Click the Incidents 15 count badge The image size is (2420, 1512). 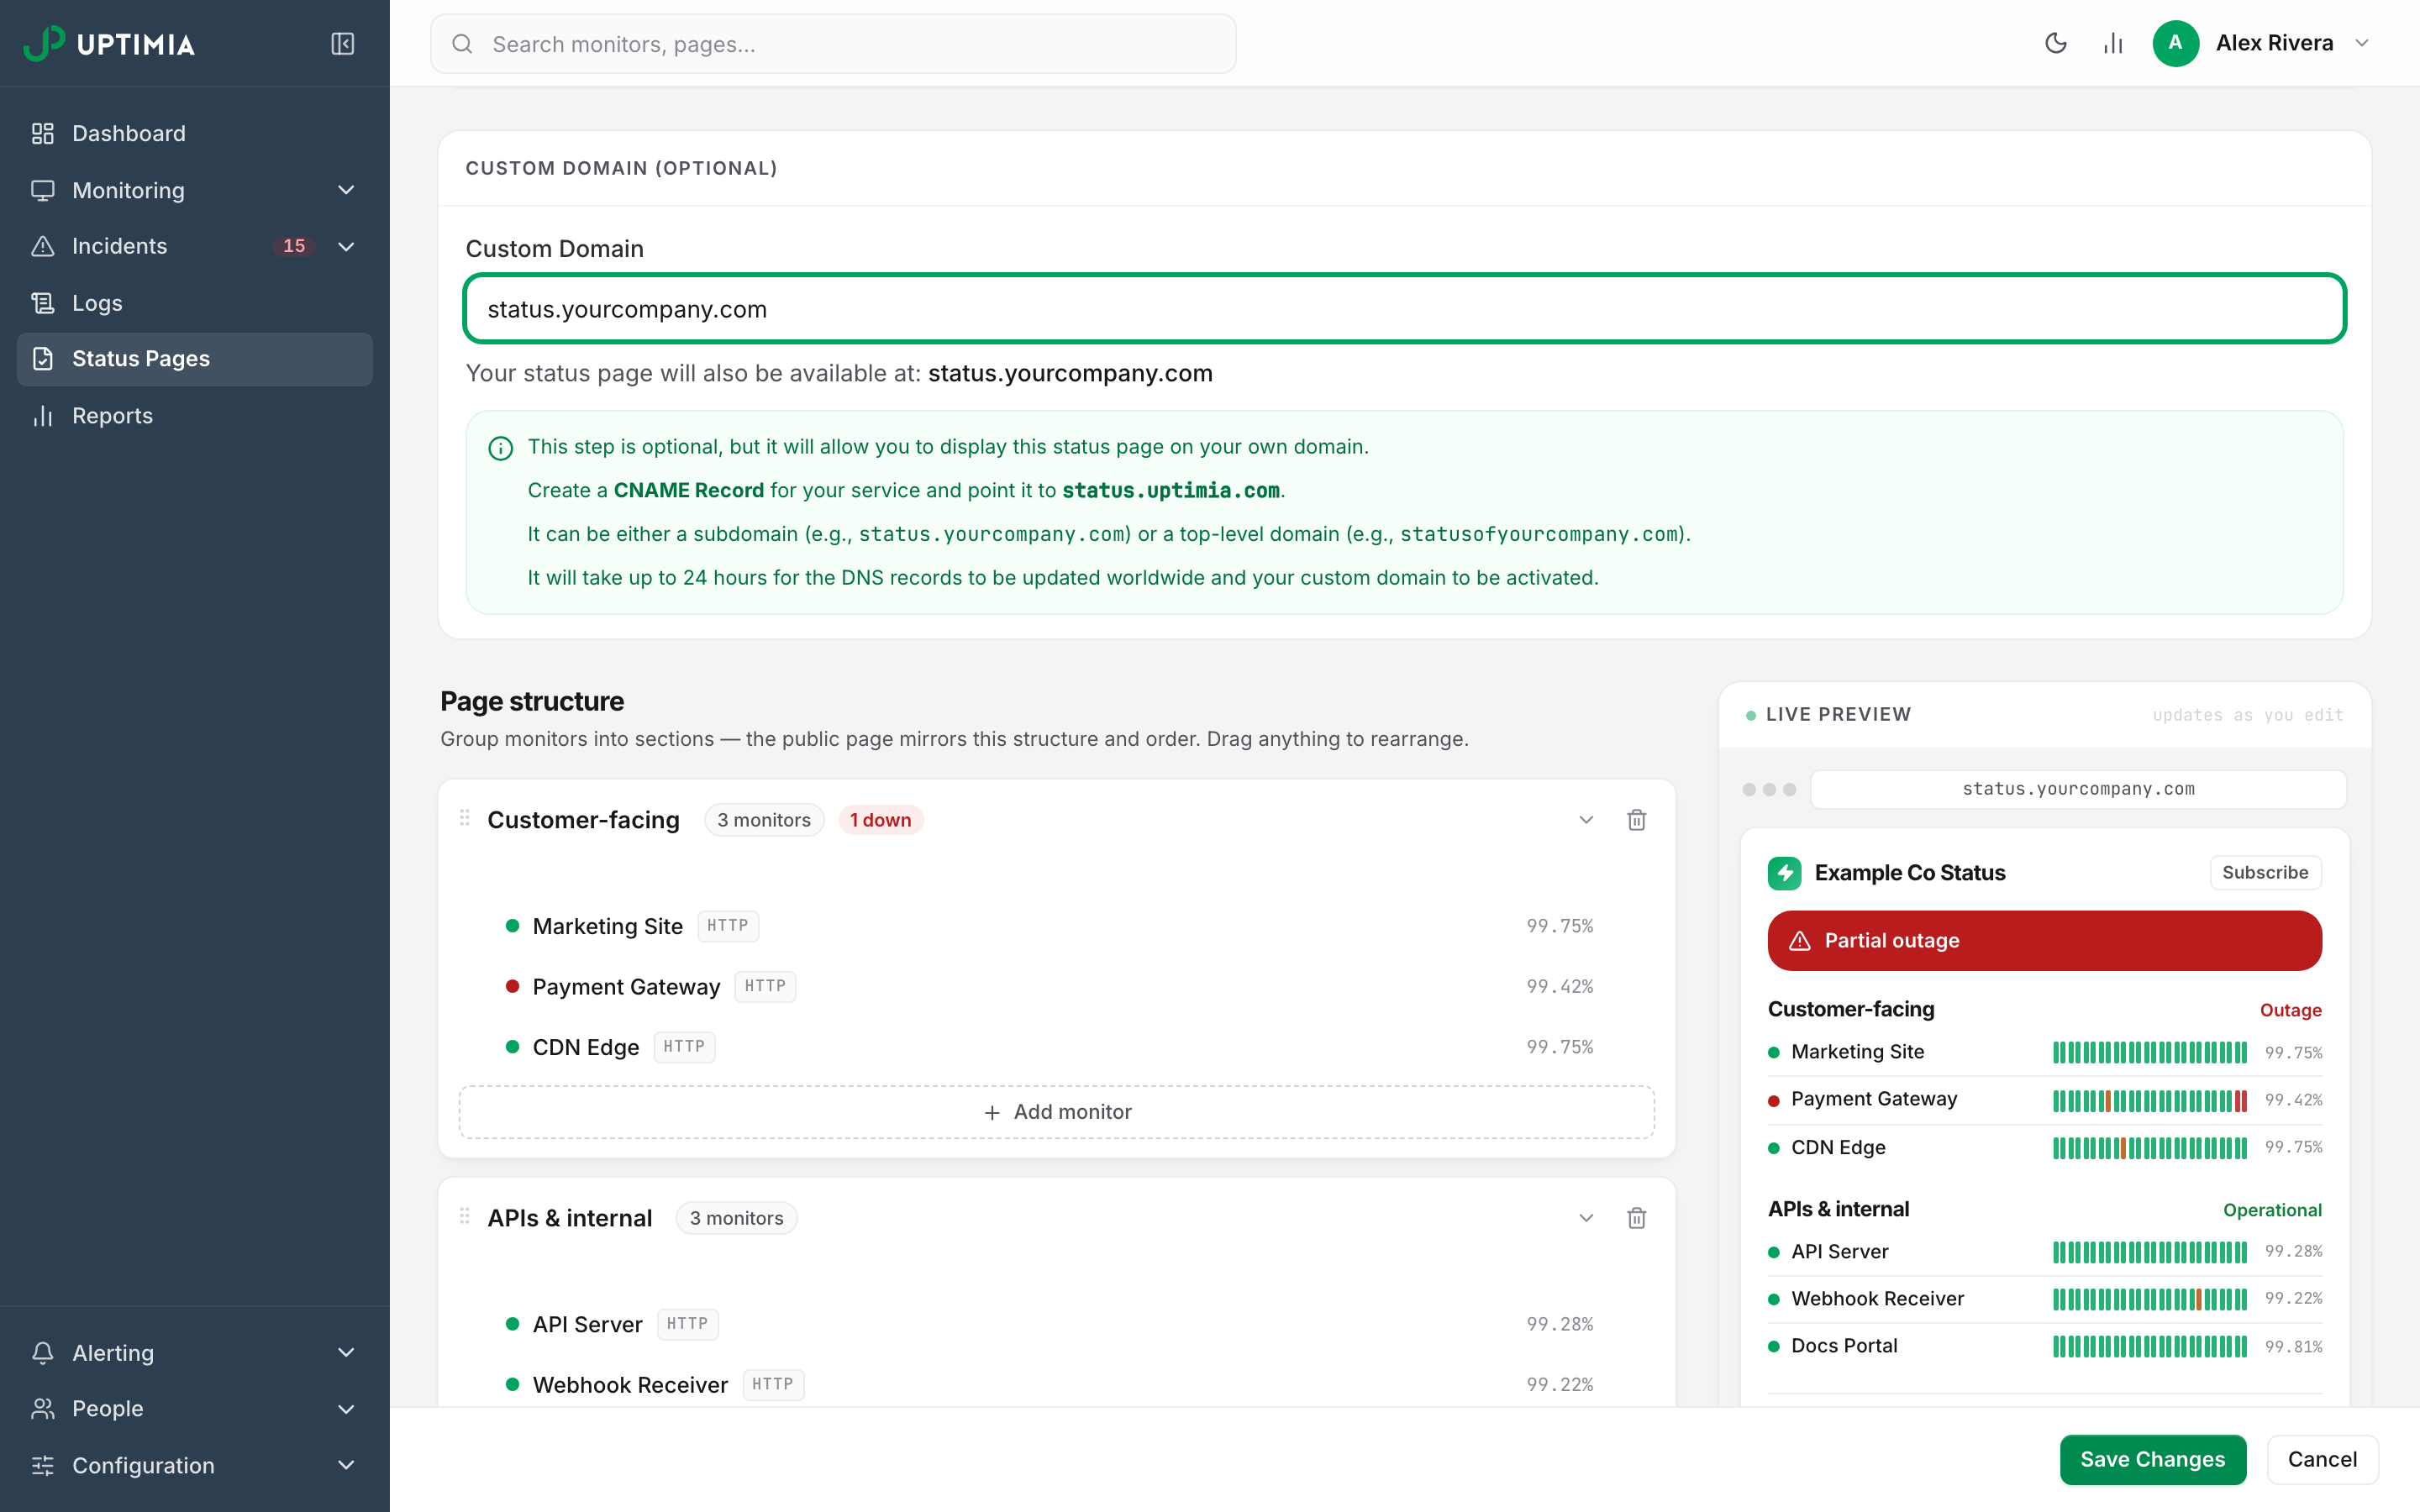[294, 246]
